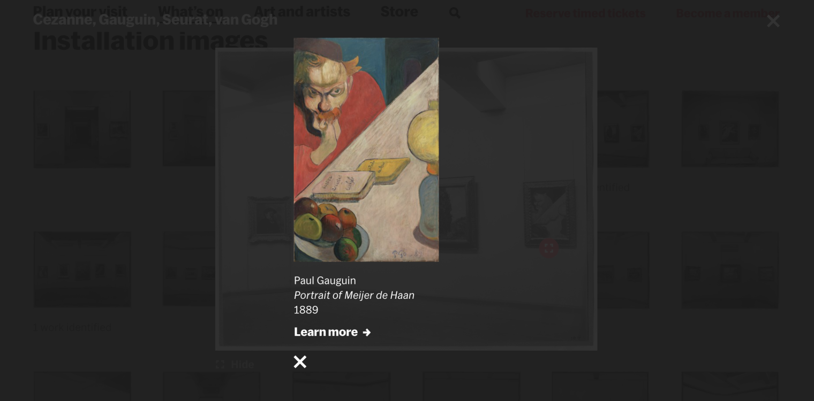814x401 pixels.
Task: Open the Learn more link for Portrait of Meijer de Haan
Action: point(332,332)
